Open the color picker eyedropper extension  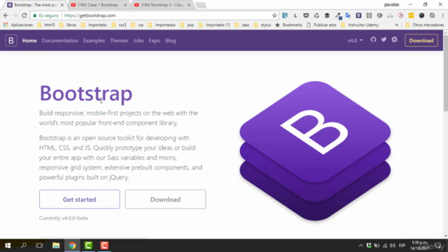pos(338,15)
